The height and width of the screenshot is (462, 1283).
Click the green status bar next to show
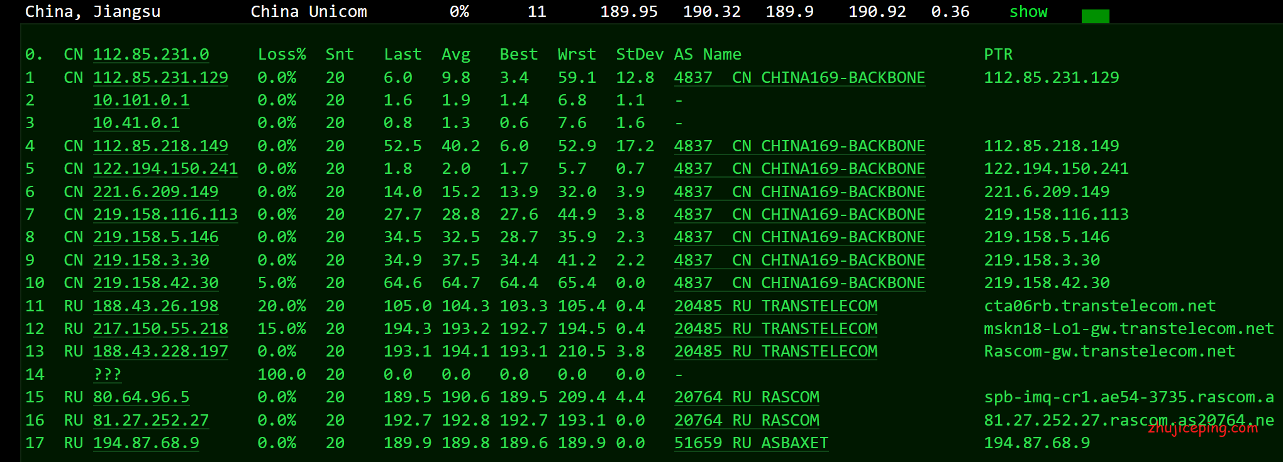pos(1096,16)
